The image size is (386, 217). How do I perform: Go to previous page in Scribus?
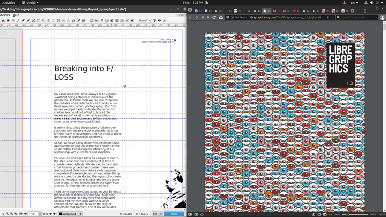pyautogui.click(x=25, y=214)
